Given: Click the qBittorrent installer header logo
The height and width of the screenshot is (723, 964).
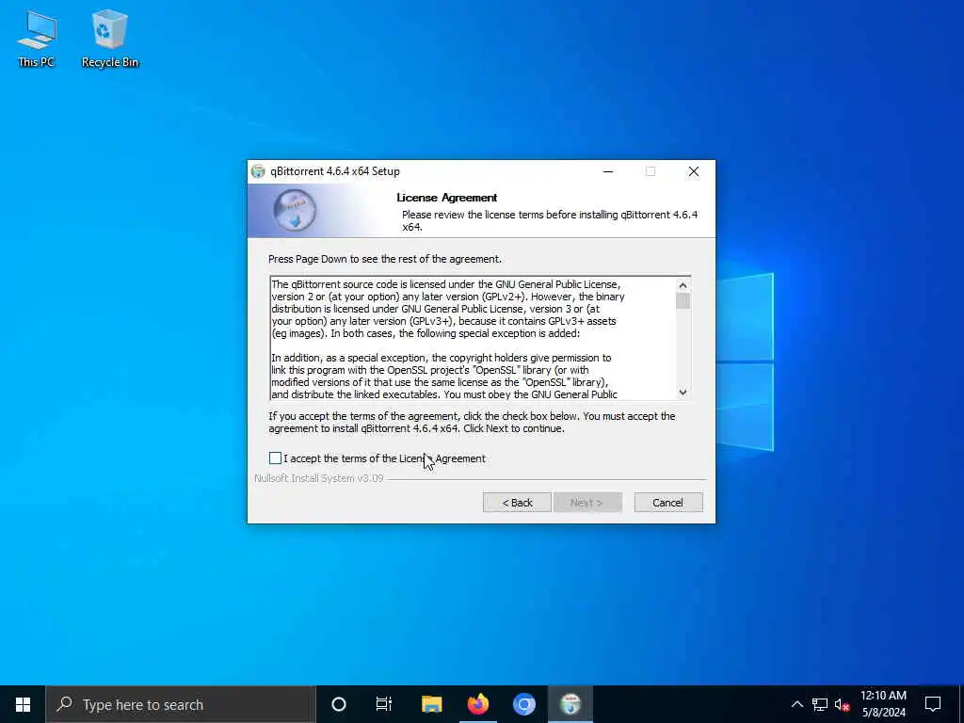Looking at the screenshot, I should [x=295, y=211].
